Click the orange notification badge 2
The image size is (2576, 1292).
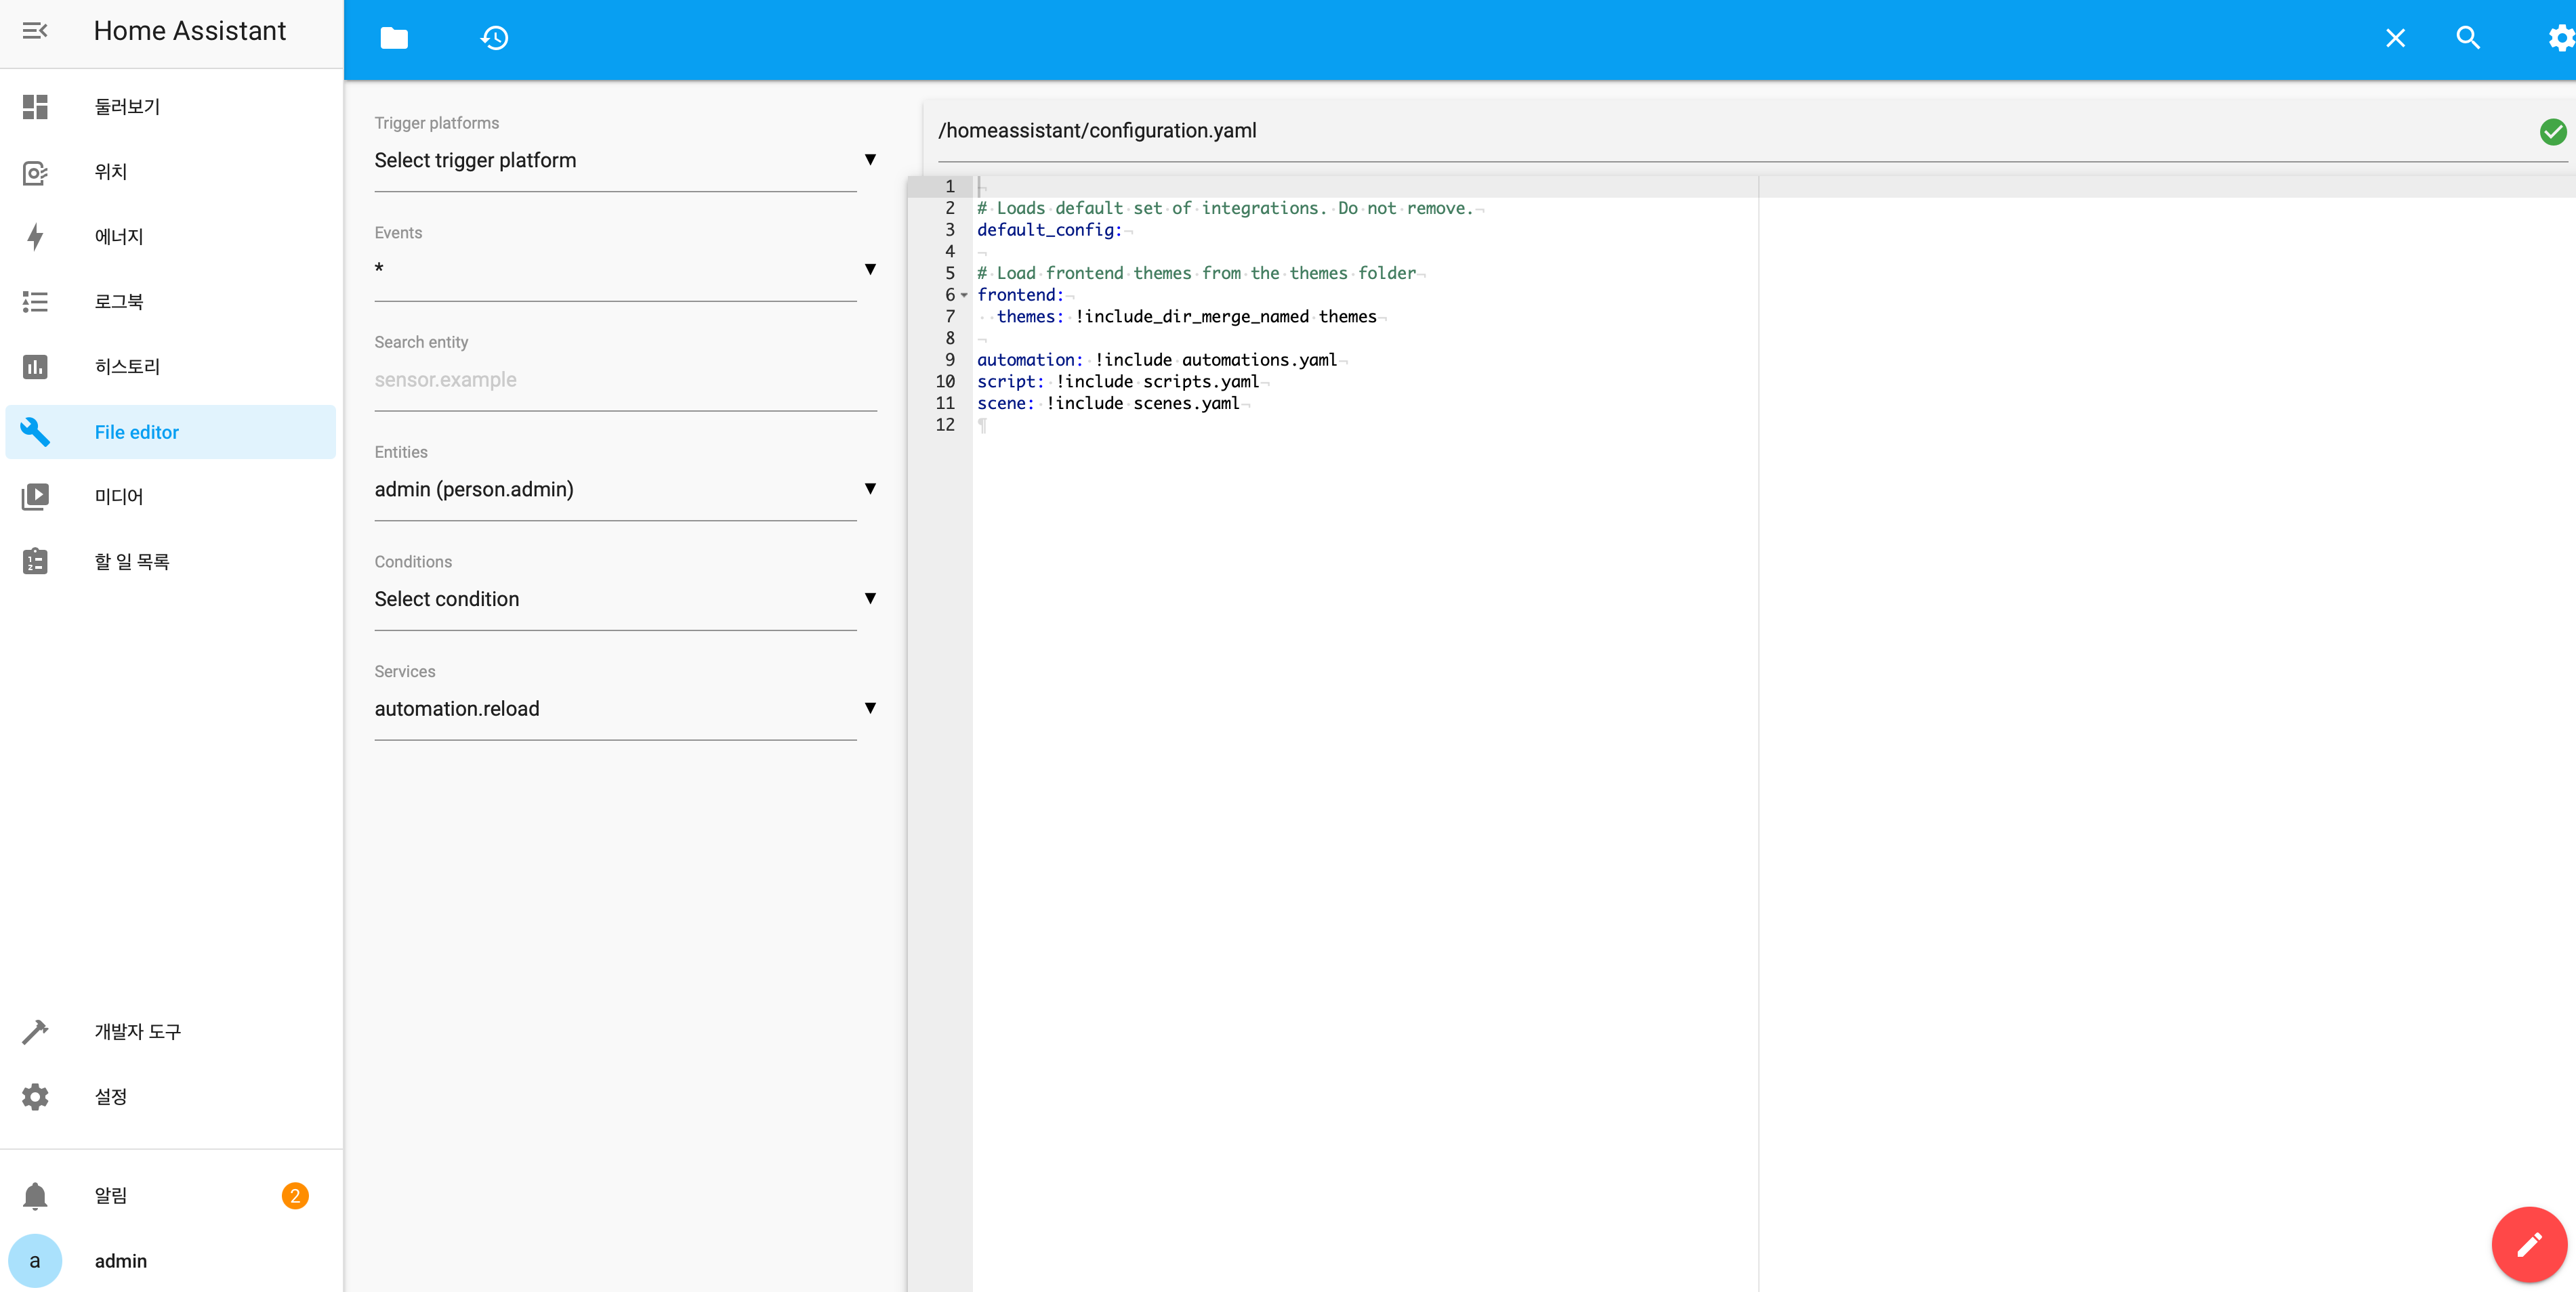point(295,1196)
